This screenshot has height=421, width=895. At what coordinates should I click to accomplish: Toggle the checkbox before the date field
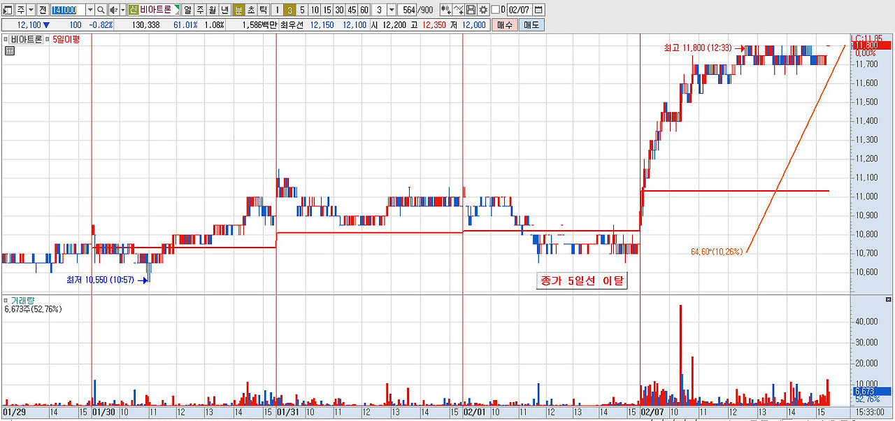(x=496, y=10)
